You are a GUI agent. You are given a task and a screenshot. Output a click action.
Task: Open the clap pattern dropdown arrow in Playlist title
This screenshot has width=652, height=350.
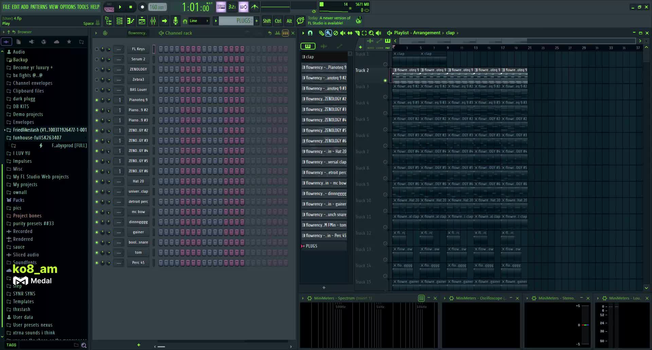tap(458, 33)
